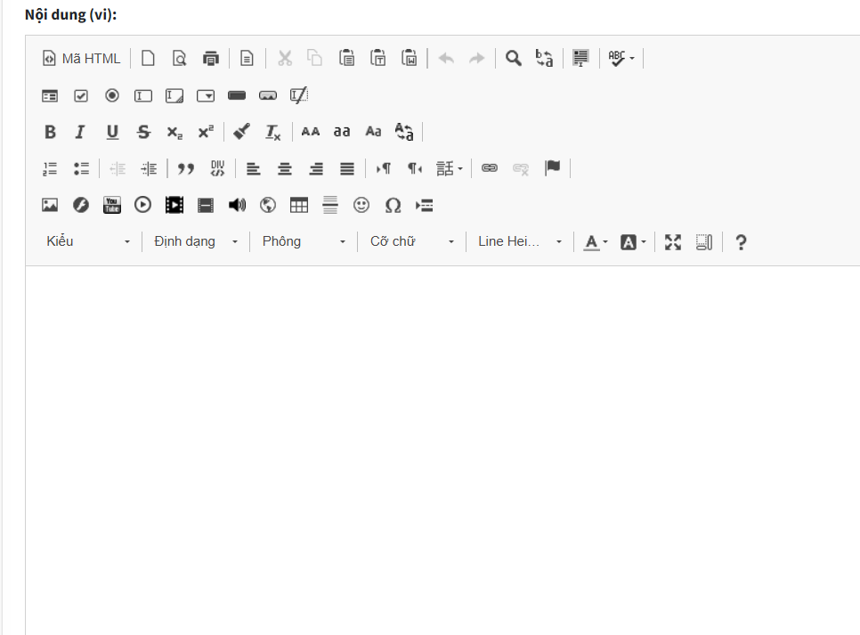
Task: Insert an iframe globe icon
Action: tap(268, 205)
